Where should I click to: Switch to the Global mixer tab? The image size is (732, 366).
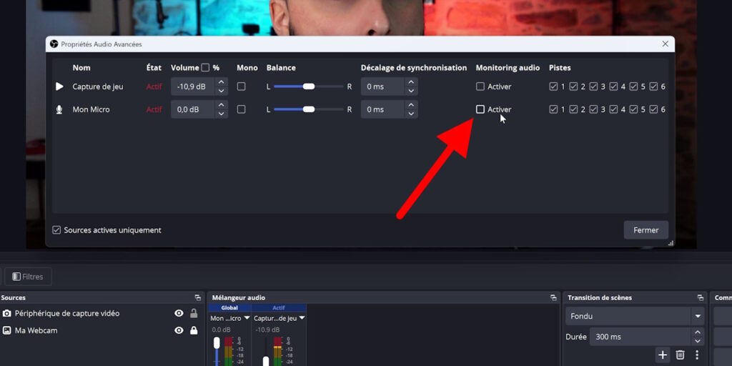pyautogui.click(x=229, y=307)
